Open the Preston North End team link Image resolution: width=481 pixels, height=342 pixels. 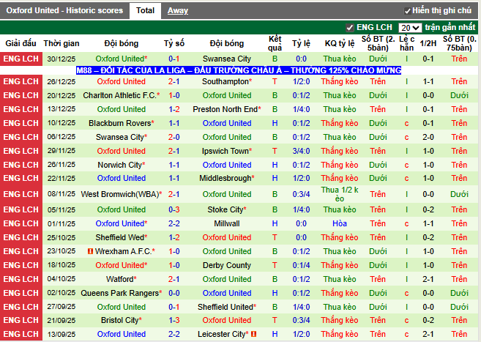coord(227,109)
